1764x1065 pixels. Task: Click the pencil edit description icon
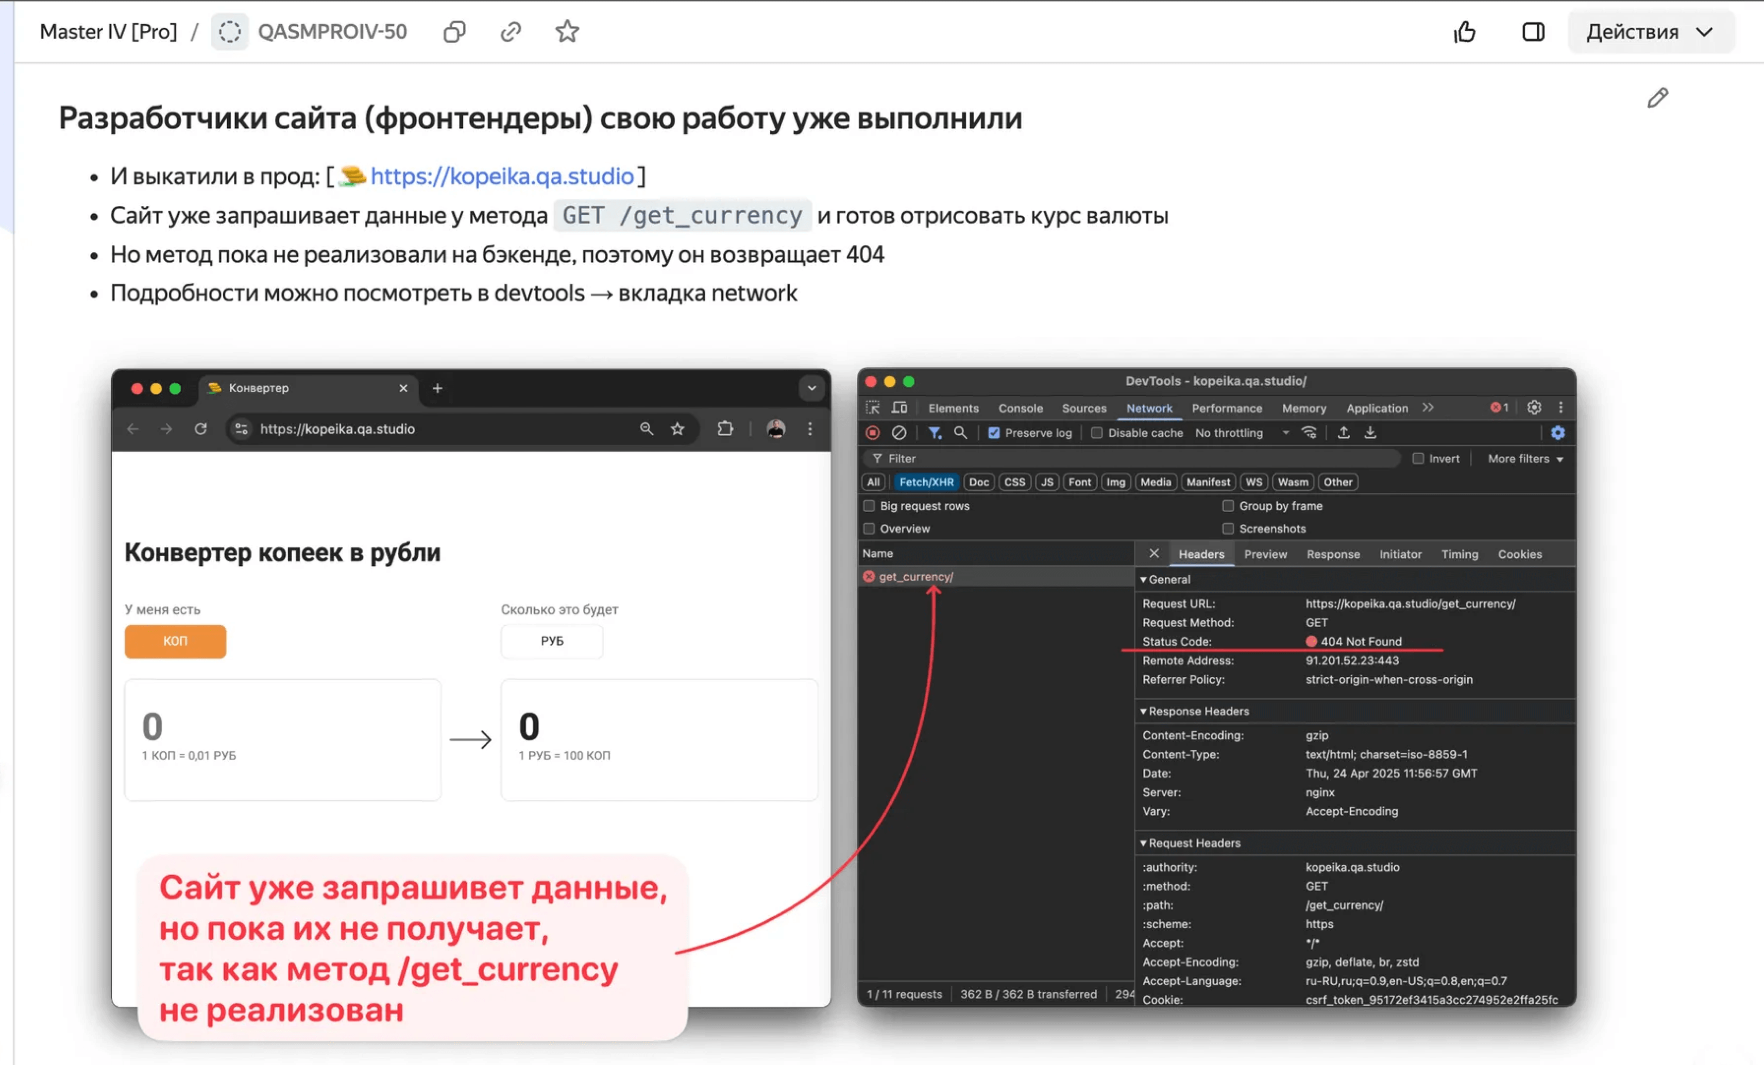click(x=1657, y=97)
